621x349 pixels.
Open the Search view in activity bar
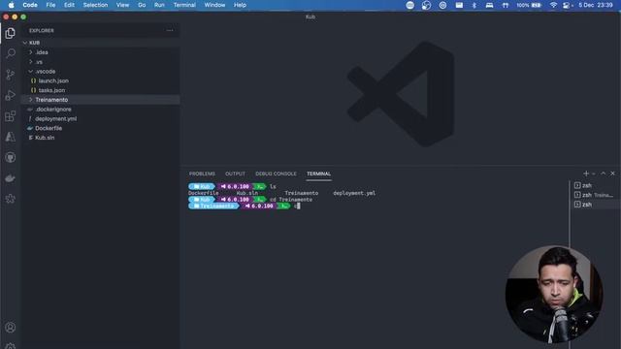11,53
